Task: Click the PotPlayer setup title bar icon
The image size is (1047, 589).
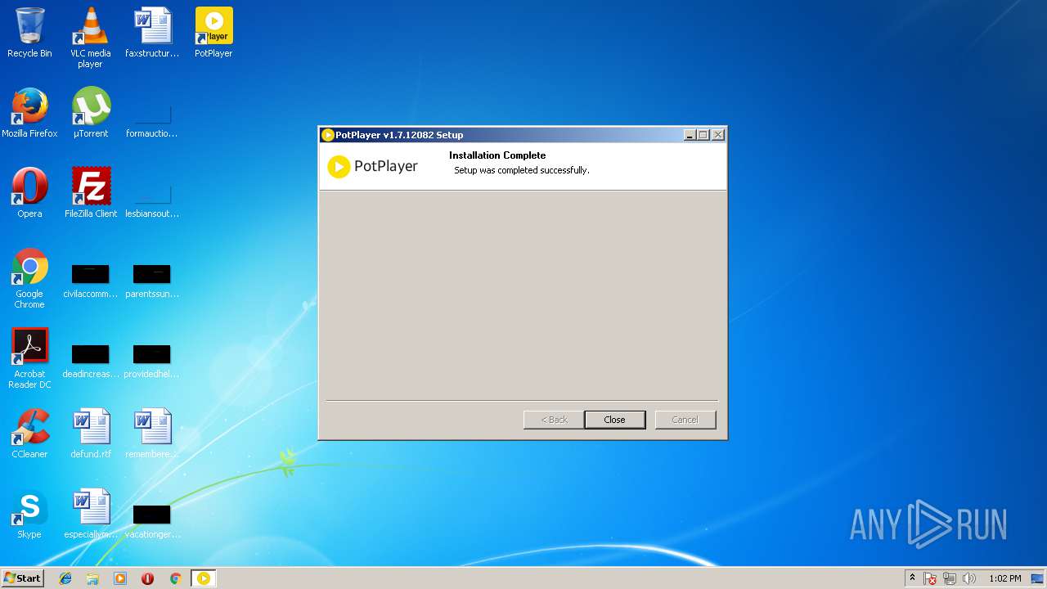Action: click(x=328, y=135)
